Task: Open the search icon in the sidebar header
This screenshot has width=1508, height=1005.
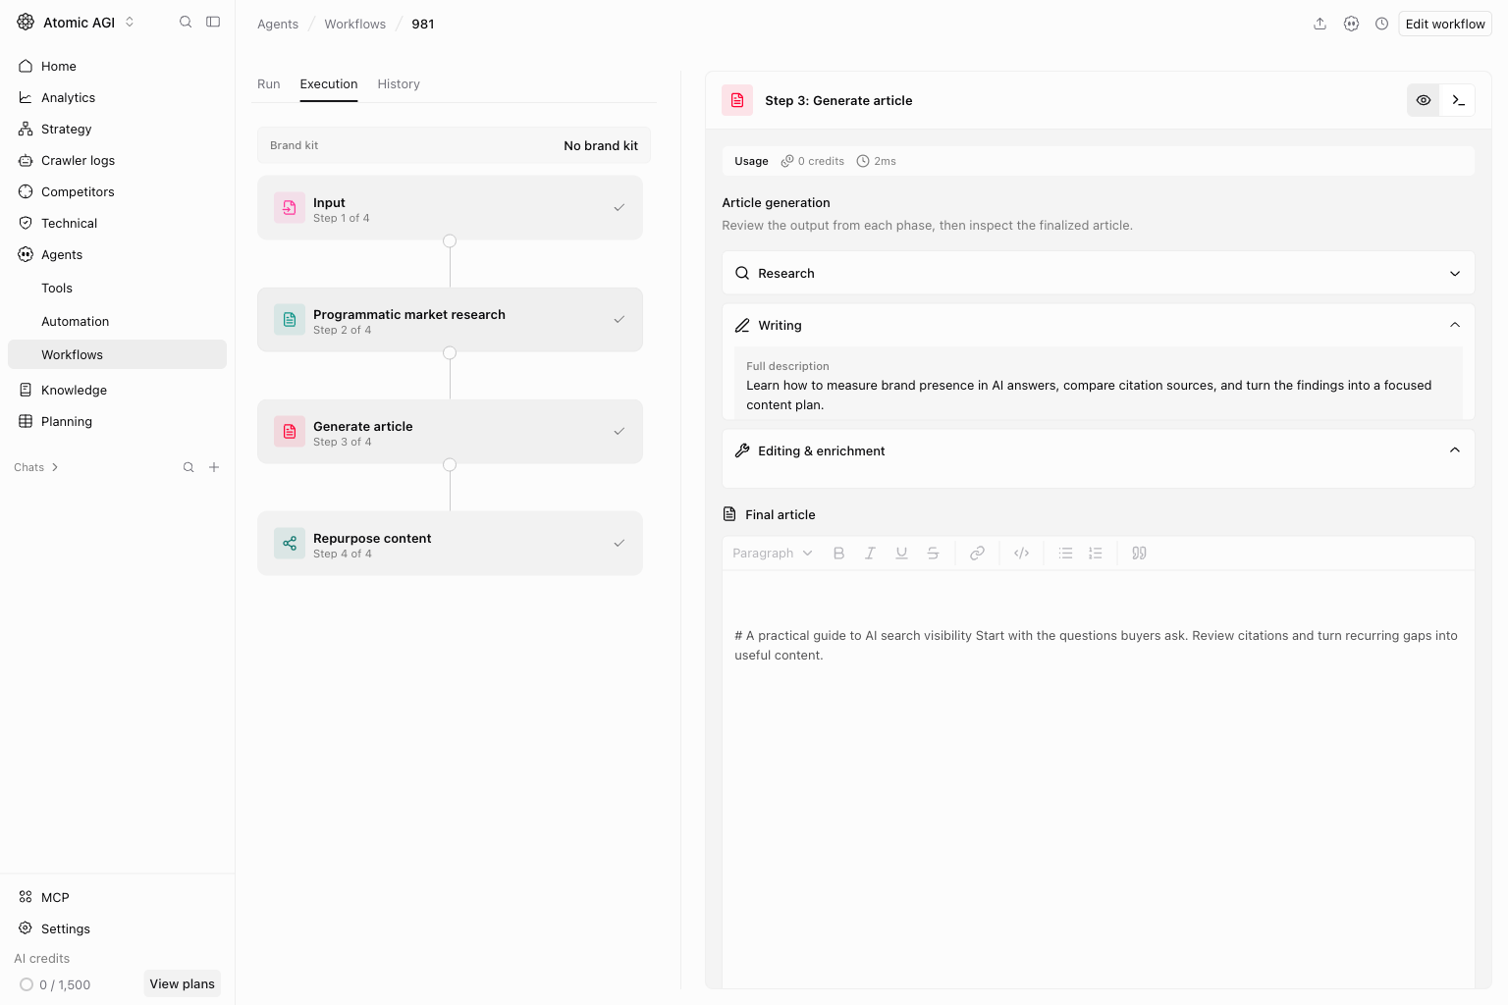Action: 186,22
